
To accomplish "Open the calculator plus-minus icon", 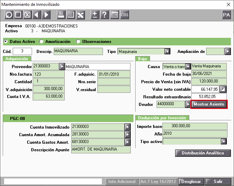I will pos(95,15).
